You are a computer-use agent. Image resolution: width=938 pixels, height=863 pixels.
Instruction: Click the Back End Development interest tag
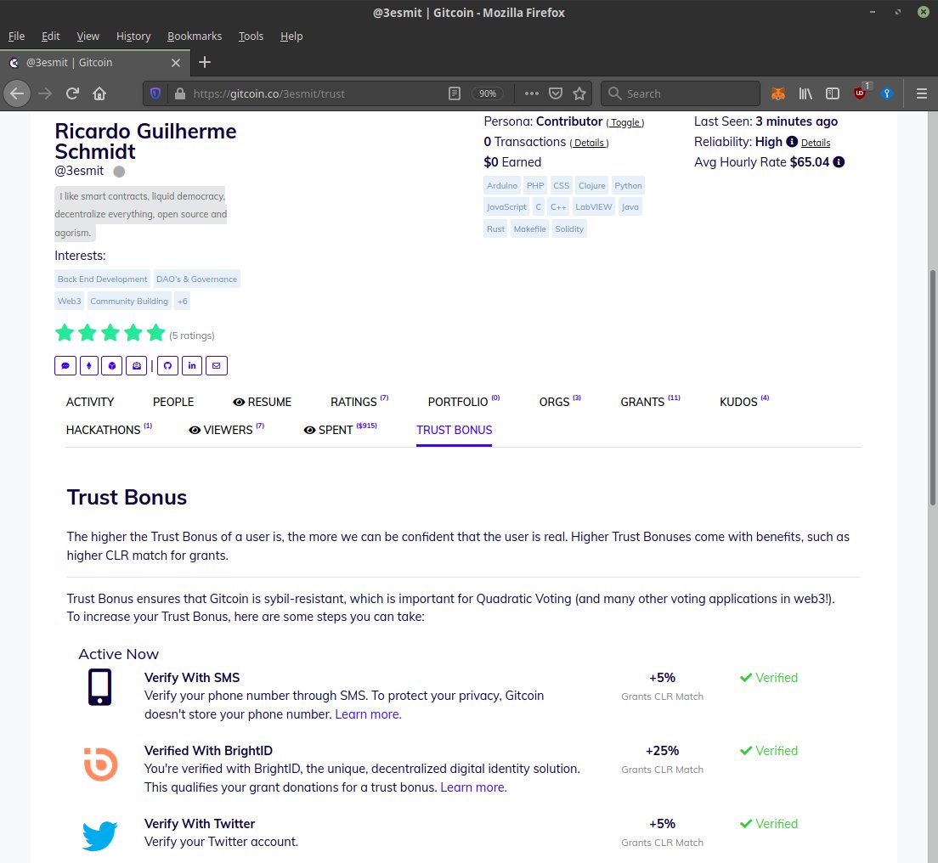(102, 279)
